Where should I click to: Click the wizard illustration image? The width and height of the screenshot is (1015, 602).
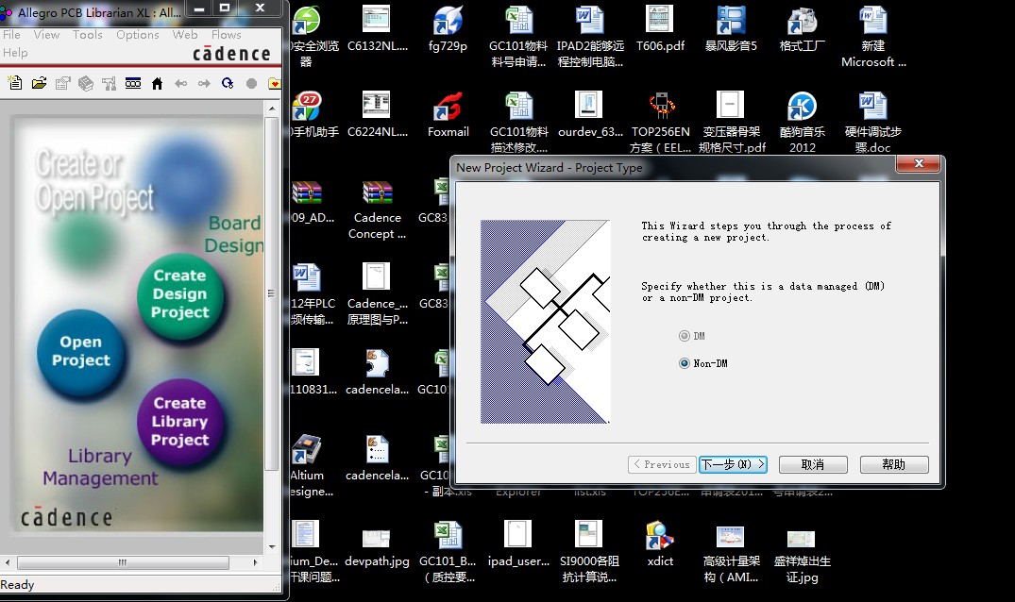(x=545, y=322)
